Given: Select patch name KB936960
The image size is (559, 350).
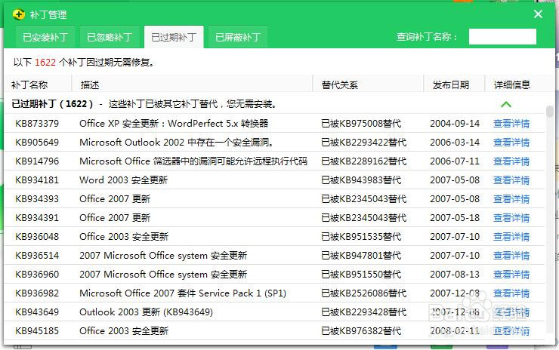Looking at the screenshot, I should pos(37,275).
